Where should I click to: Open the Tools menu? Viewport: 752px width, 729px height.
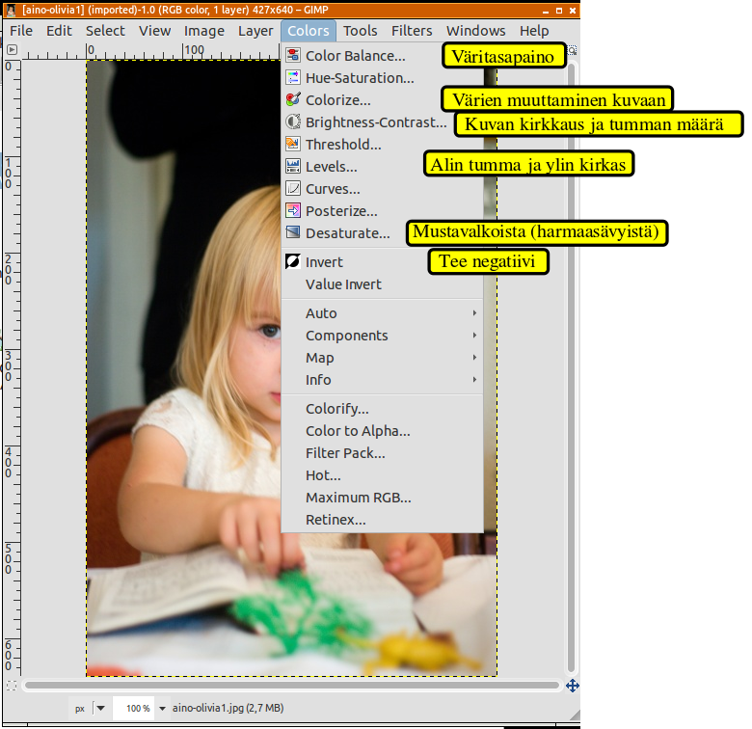coord(360,31)
